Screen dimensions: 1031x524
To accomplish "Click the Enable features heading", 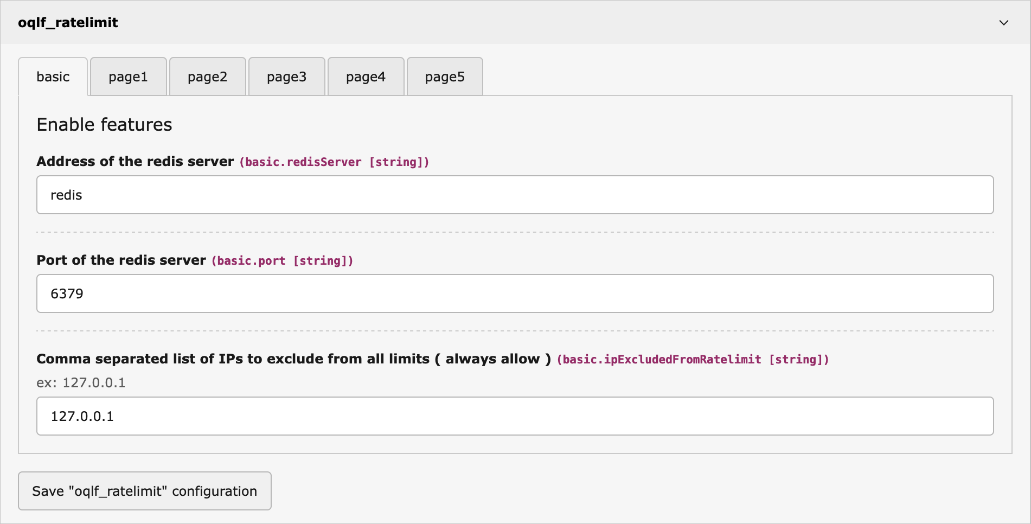I will tap(104, 124).
